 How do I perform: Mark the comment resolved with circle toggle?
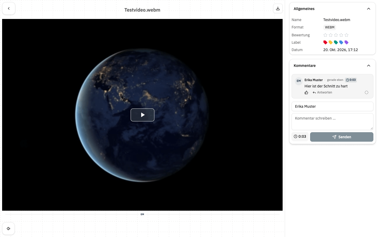[367, 92]
